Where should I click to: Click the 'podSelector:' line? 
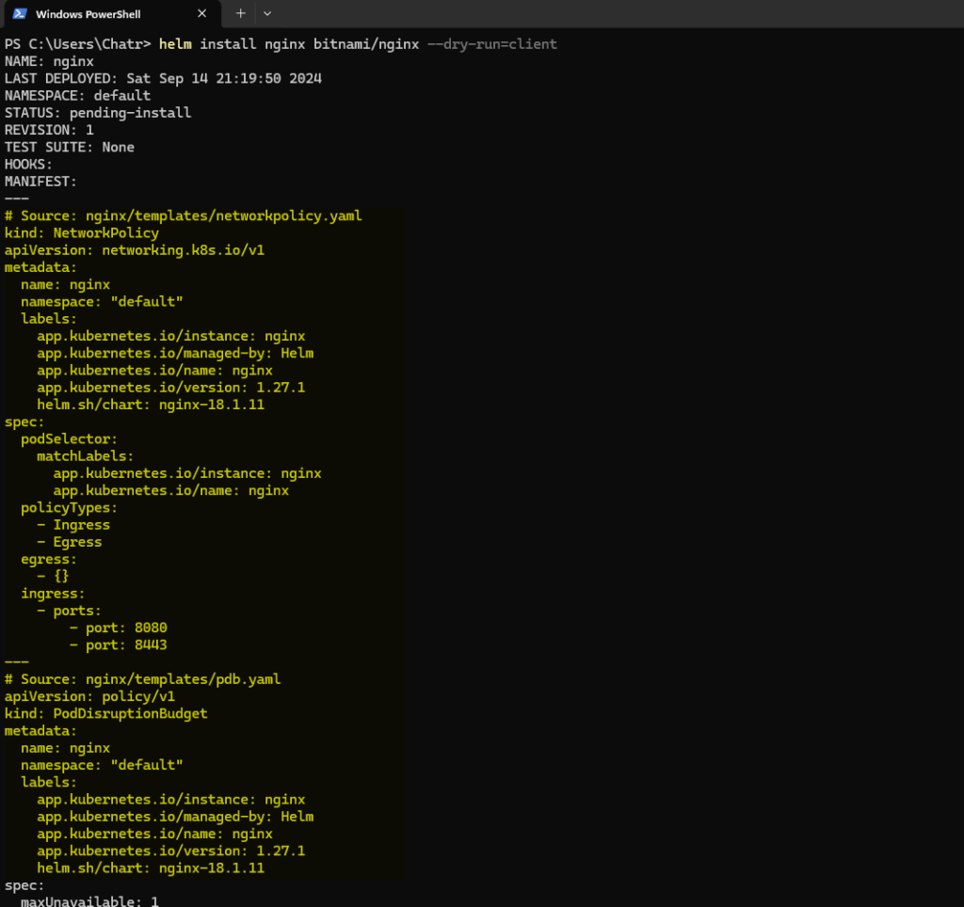69,438
